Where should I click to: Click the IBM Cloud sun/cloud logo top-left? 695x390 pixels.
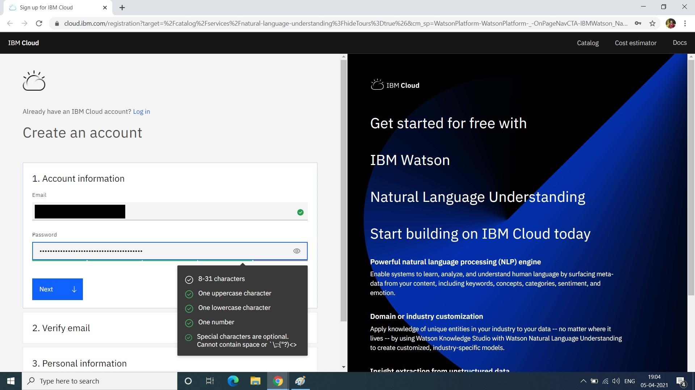34,80
